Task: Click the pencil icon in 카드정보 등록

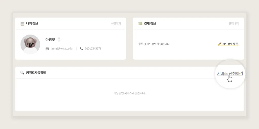Action: pos(220,44)
